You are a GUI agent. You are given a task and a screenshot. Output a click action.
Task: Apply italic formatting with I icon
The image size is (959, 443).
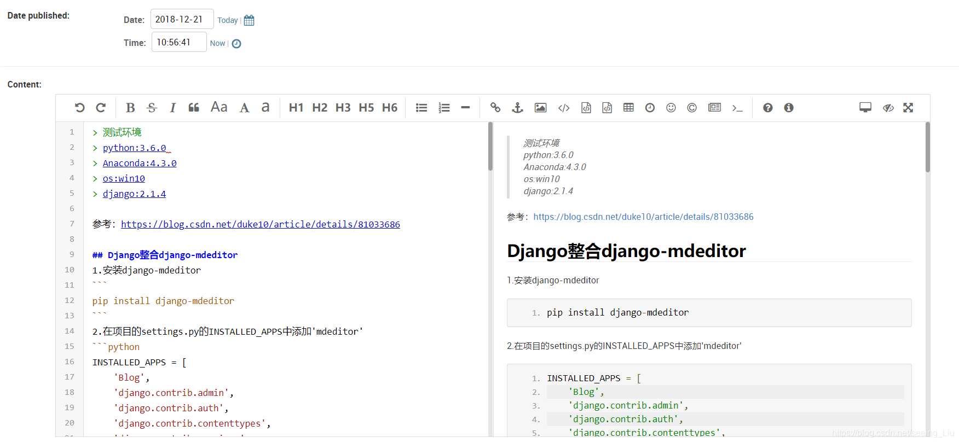click(x=173, y=108)
